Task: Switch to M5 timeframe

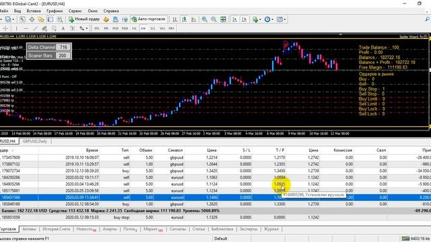Action: point(106,28)
